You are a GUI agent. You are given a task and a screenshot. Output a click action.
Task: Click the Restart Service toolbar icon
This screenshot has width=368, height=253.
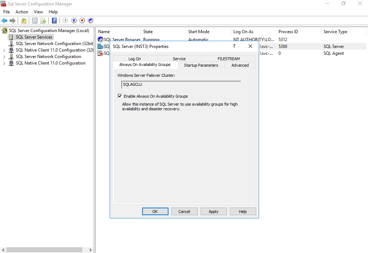point(90,21)
